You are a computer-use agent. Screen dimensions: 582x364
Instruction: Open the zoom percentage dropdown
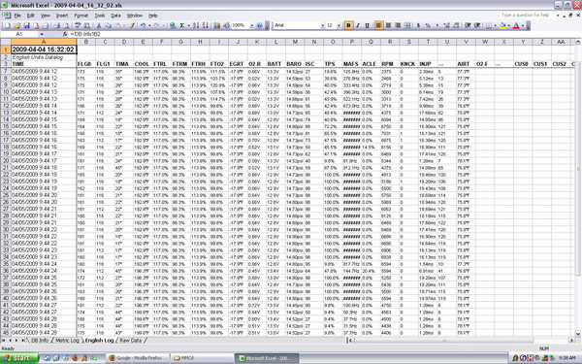(x=251, y=25)
